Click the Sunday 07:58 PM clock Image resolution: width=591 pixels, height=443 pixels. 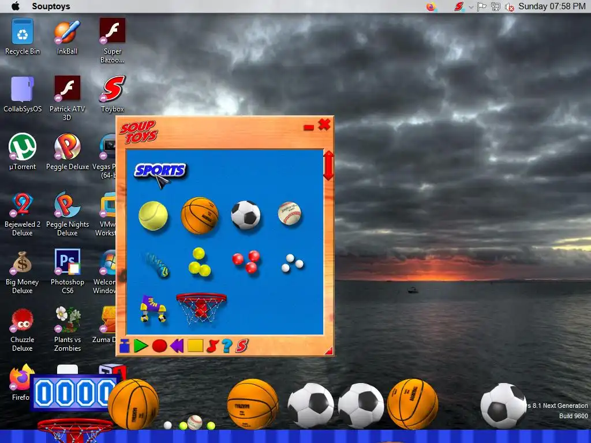[x=552, y=6]
